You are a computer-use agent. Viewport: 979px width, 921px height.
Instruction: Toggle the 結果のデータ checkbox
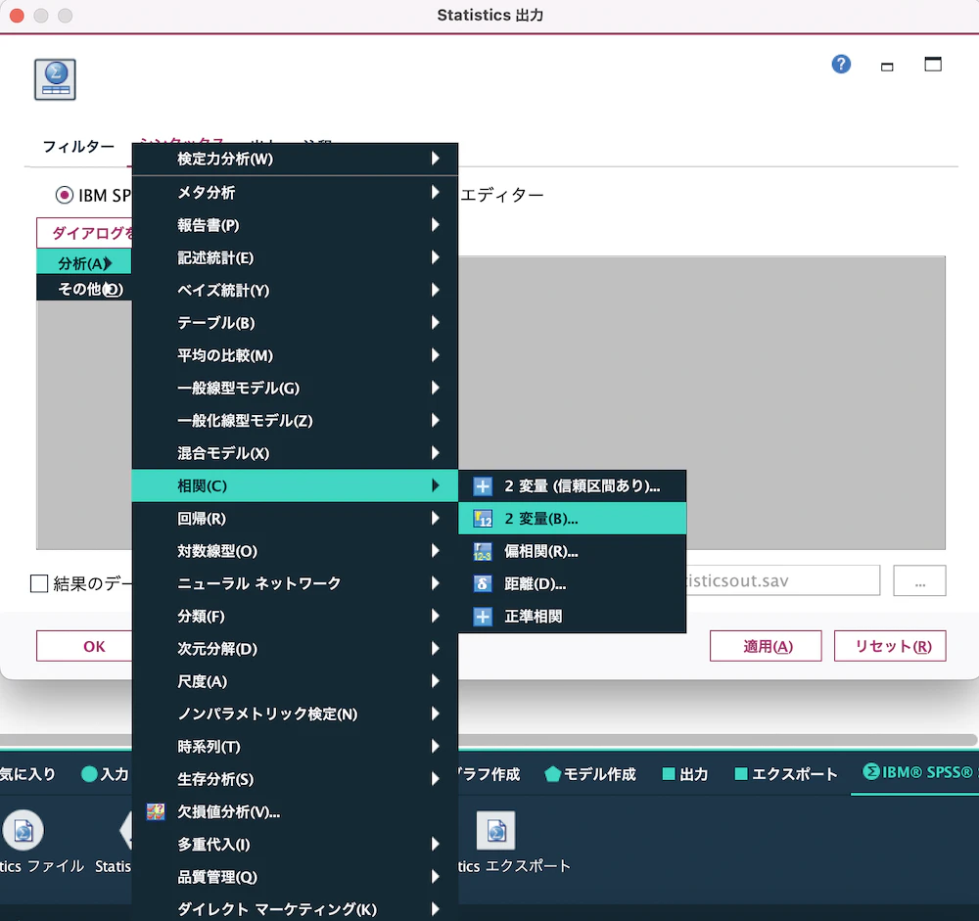pyautogui.click(x=39, y=583)
